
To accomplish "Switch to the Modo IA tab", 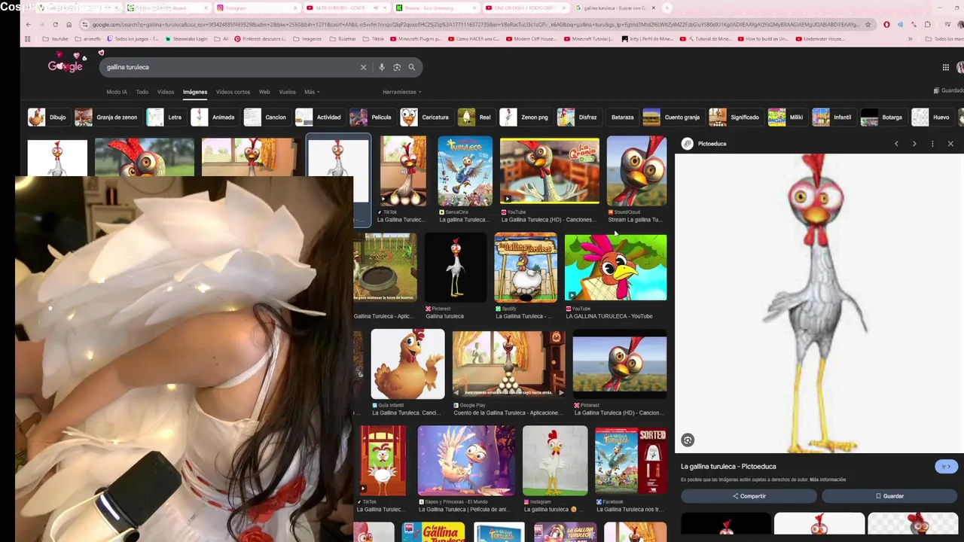I will click(117, 92).
